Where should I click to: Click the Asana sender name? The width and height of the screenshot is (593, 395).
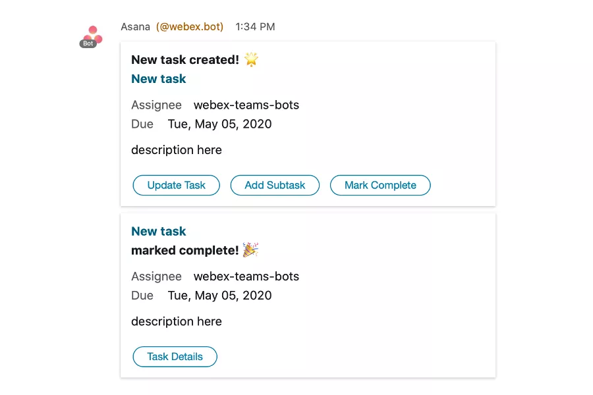[x=135, y=27]
